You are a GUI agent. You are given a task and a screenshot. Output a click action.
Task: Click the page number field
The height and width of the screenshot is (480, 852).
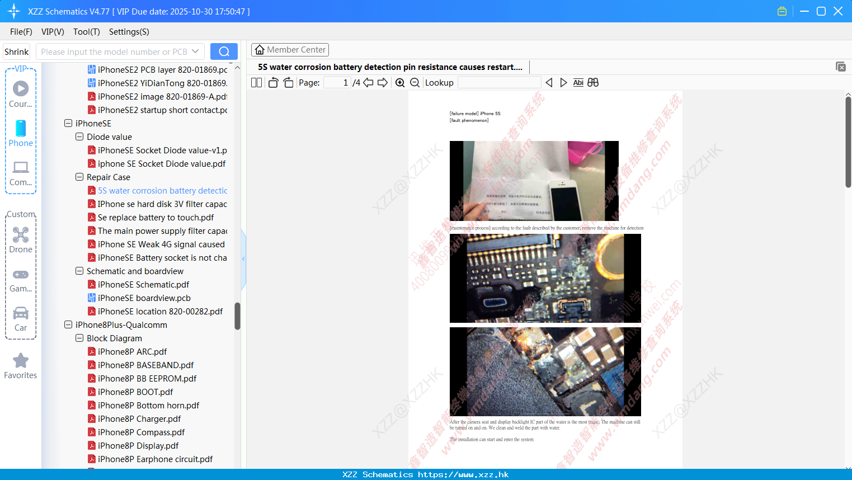(337, 83)
